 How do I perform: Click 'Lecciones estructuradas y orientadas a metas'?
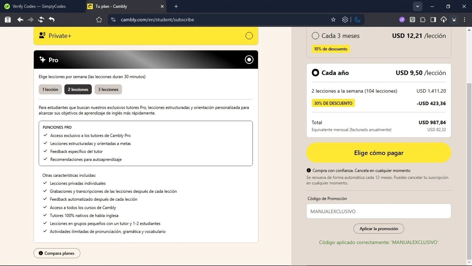click(91, 144)
